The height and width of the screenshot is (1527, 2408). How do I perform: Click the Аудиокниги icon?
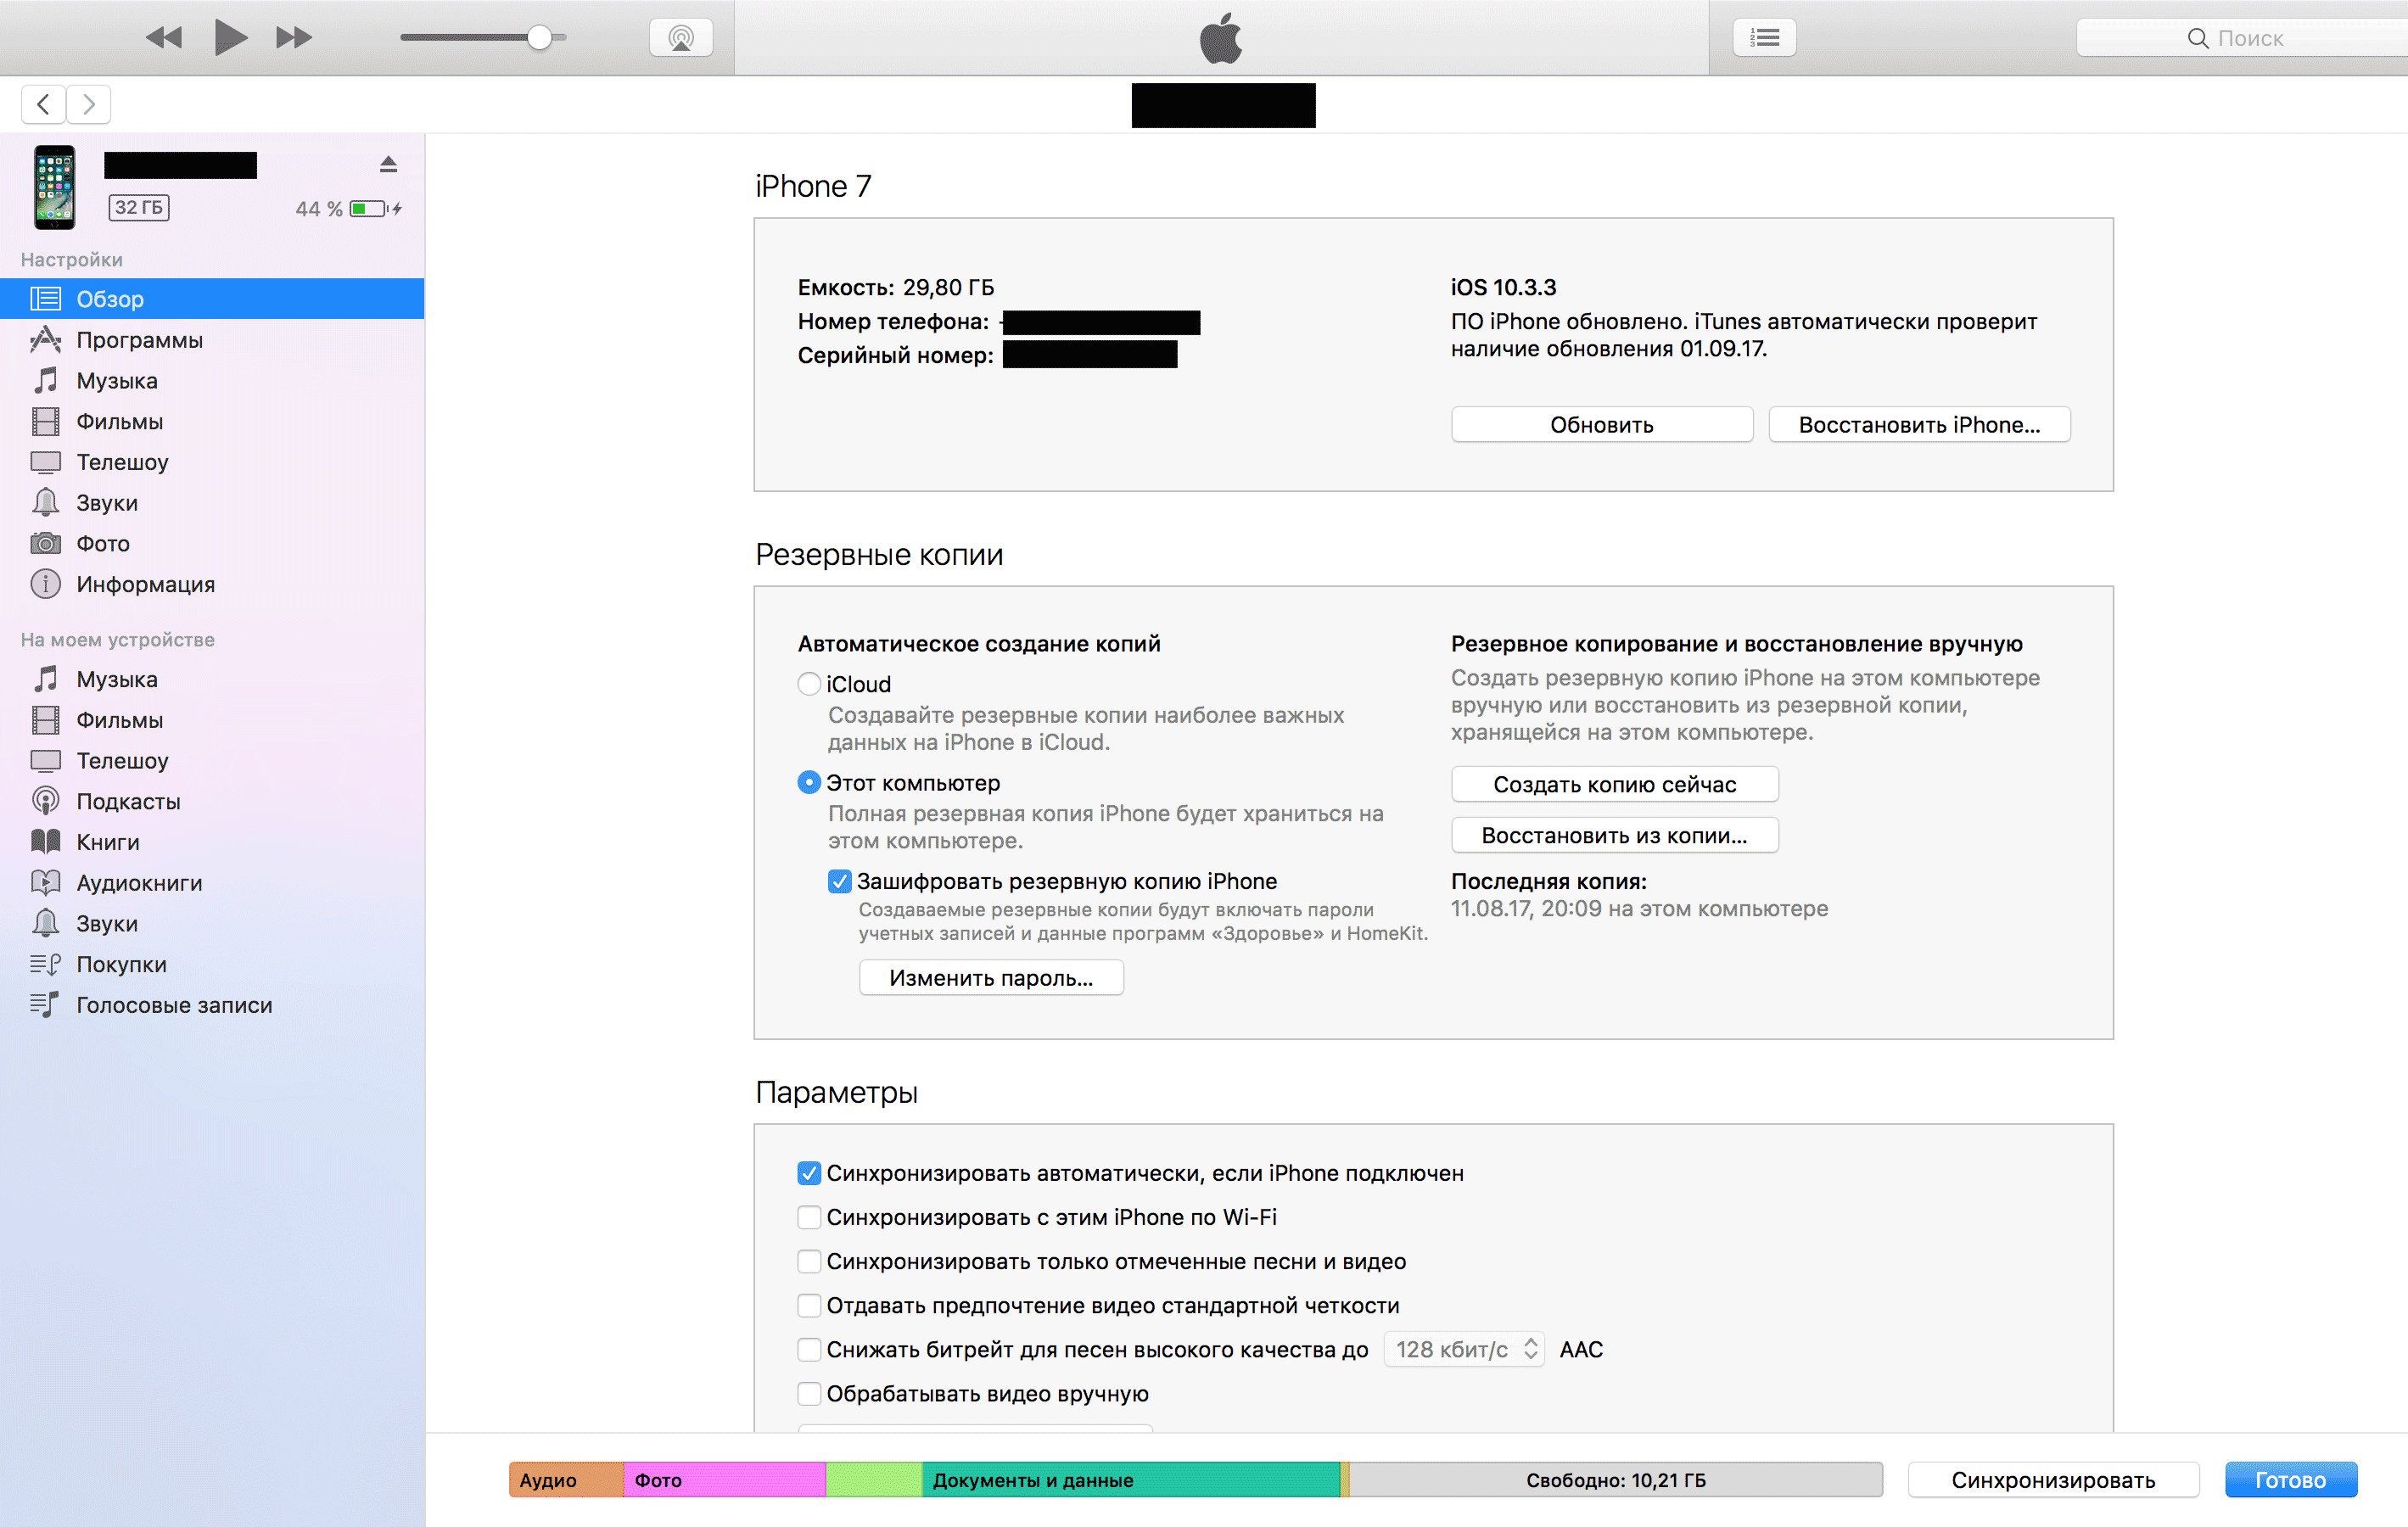tap(45, 883)
